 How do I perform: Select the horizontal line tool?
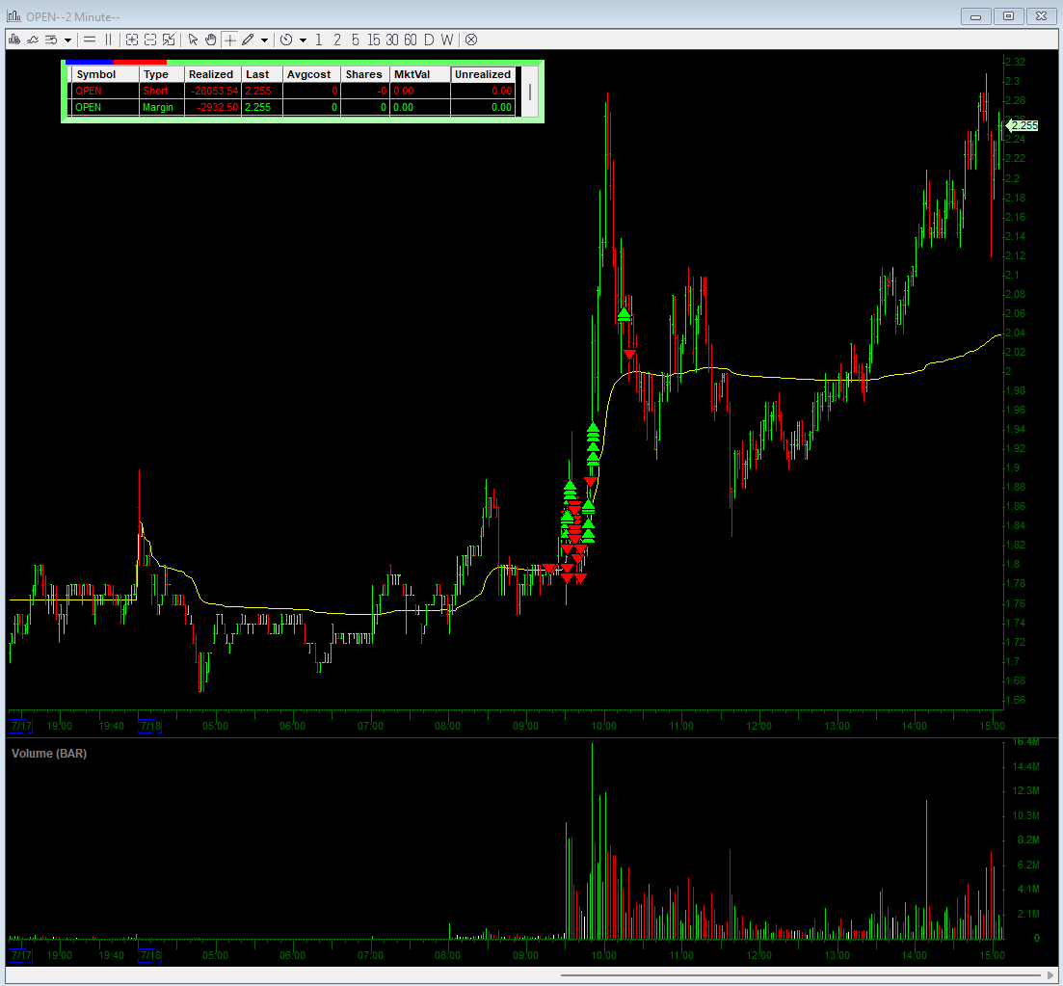(90, 40)
